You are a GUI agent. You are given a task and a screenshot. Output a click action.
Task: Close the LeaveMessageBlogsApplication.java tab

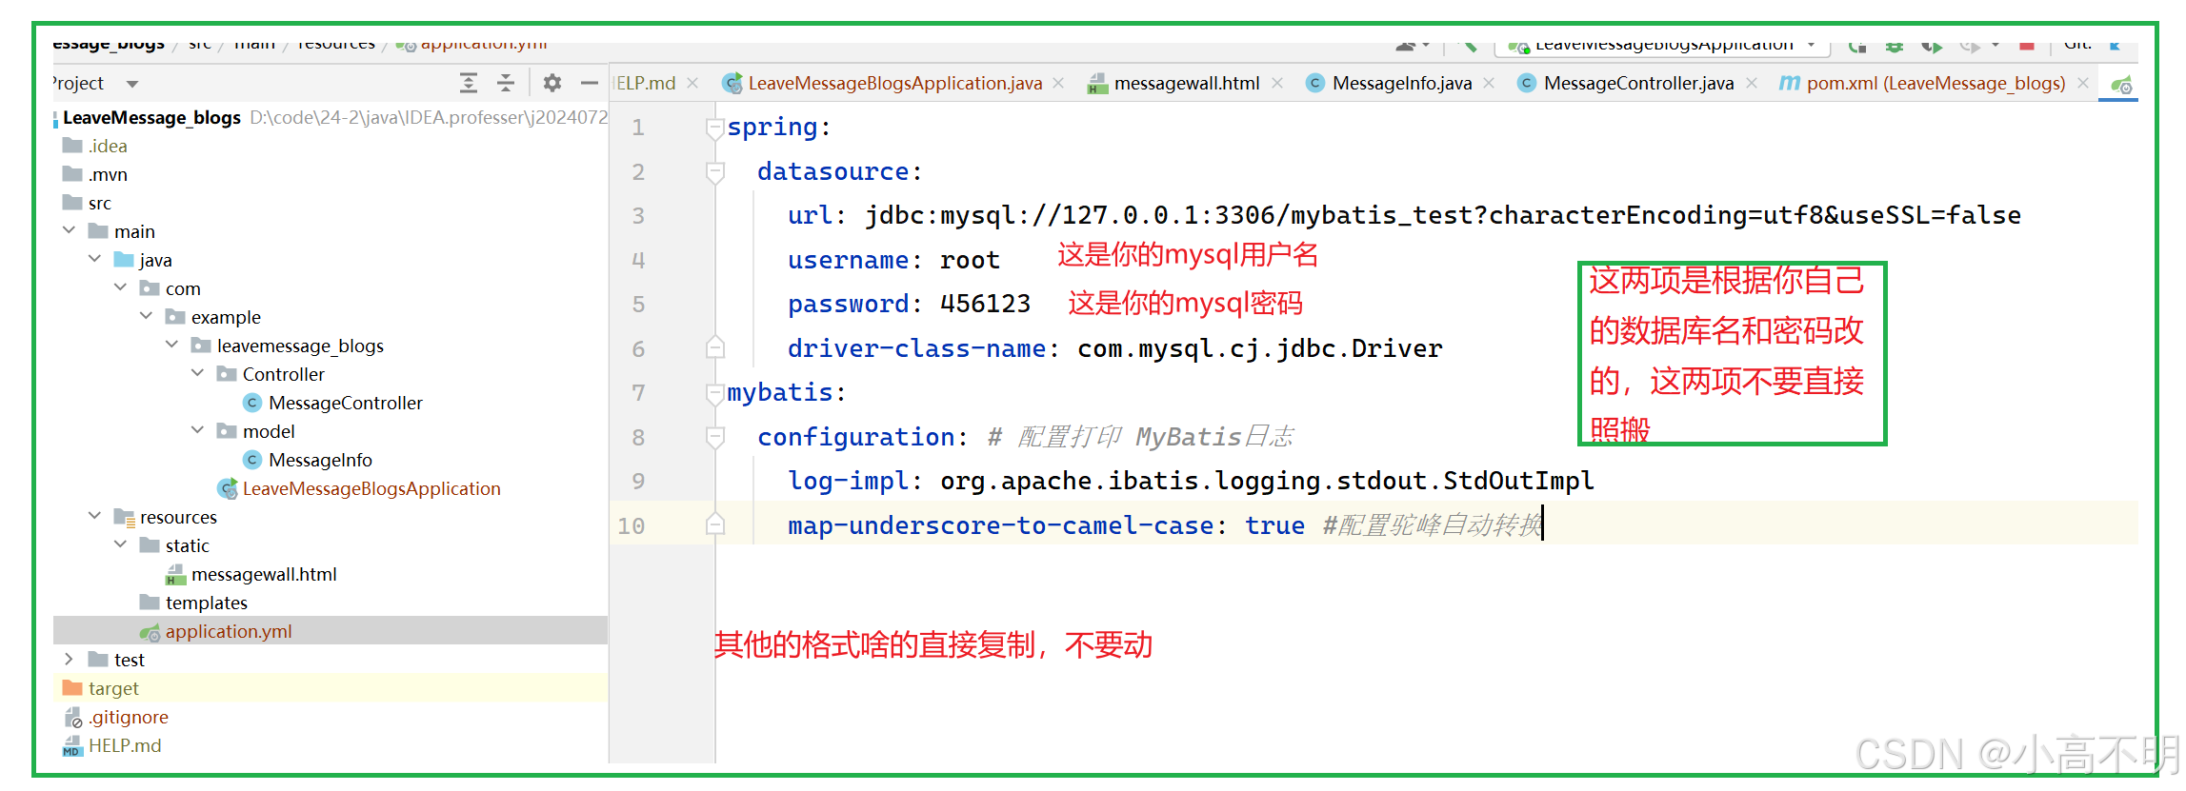tap(1058, 83)
